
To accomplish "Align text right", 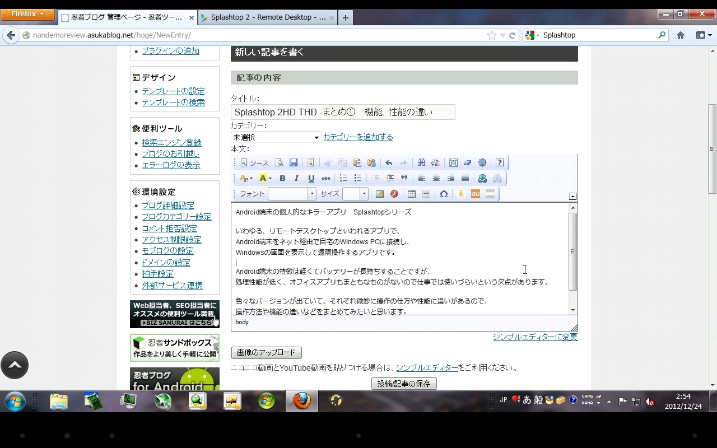I will point(450,179).
